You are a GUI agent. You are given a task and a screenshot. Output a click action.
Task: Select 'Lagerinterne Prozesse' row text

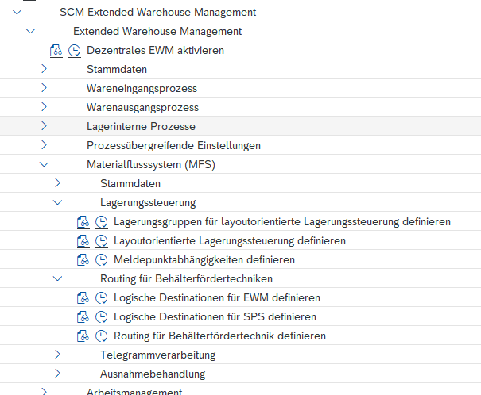(141, 126)
